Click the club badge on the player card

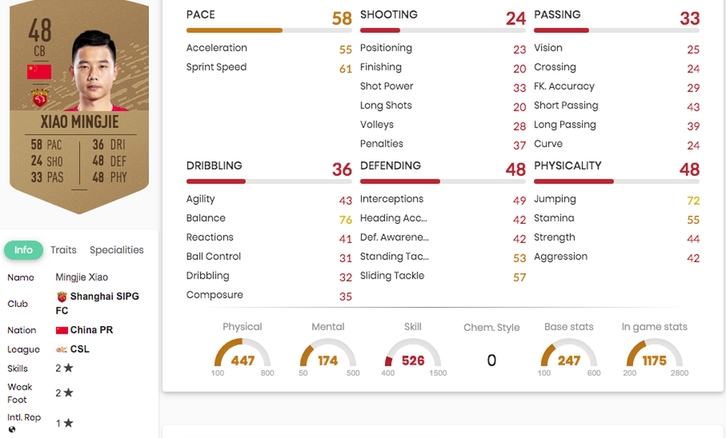pos(40,98)
